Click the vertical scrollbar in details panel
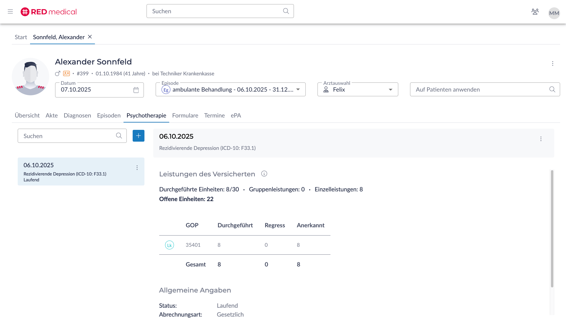This screenshot has width=566, height=318. coord(552,228)
